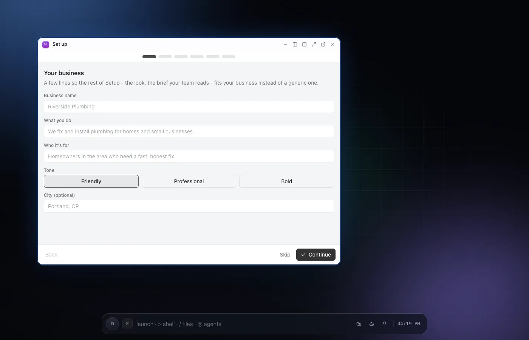Click the purple Set up app icon
The image size is (529, 340).
pyautogui.click(x=46, y=44)
